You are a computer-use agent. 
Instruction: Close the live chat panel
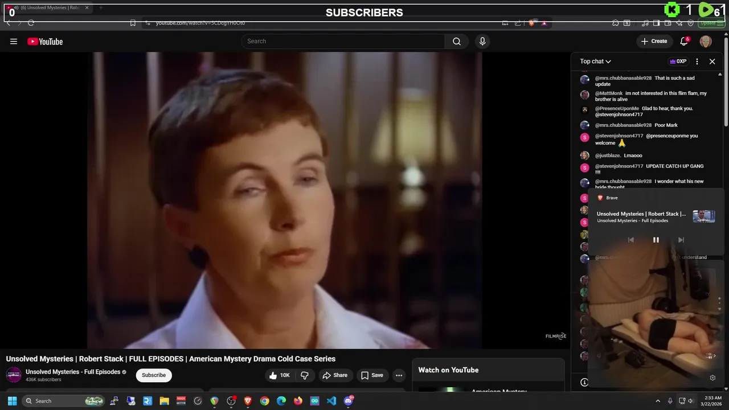coord(712,61)
